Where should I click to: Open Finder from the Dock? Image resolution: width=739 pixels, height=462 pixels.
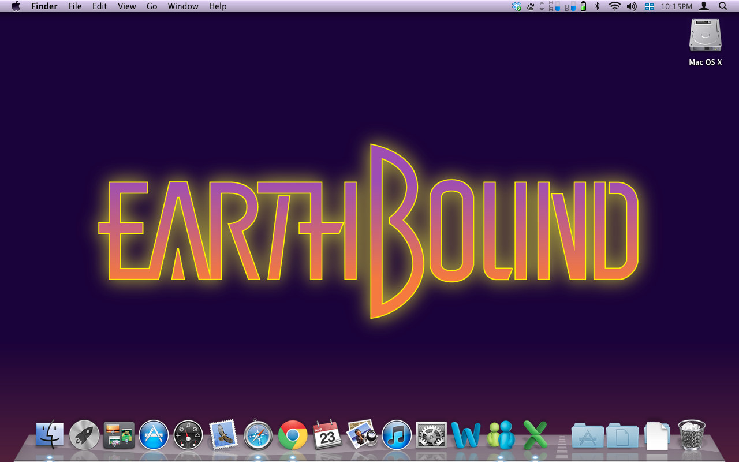50,434
